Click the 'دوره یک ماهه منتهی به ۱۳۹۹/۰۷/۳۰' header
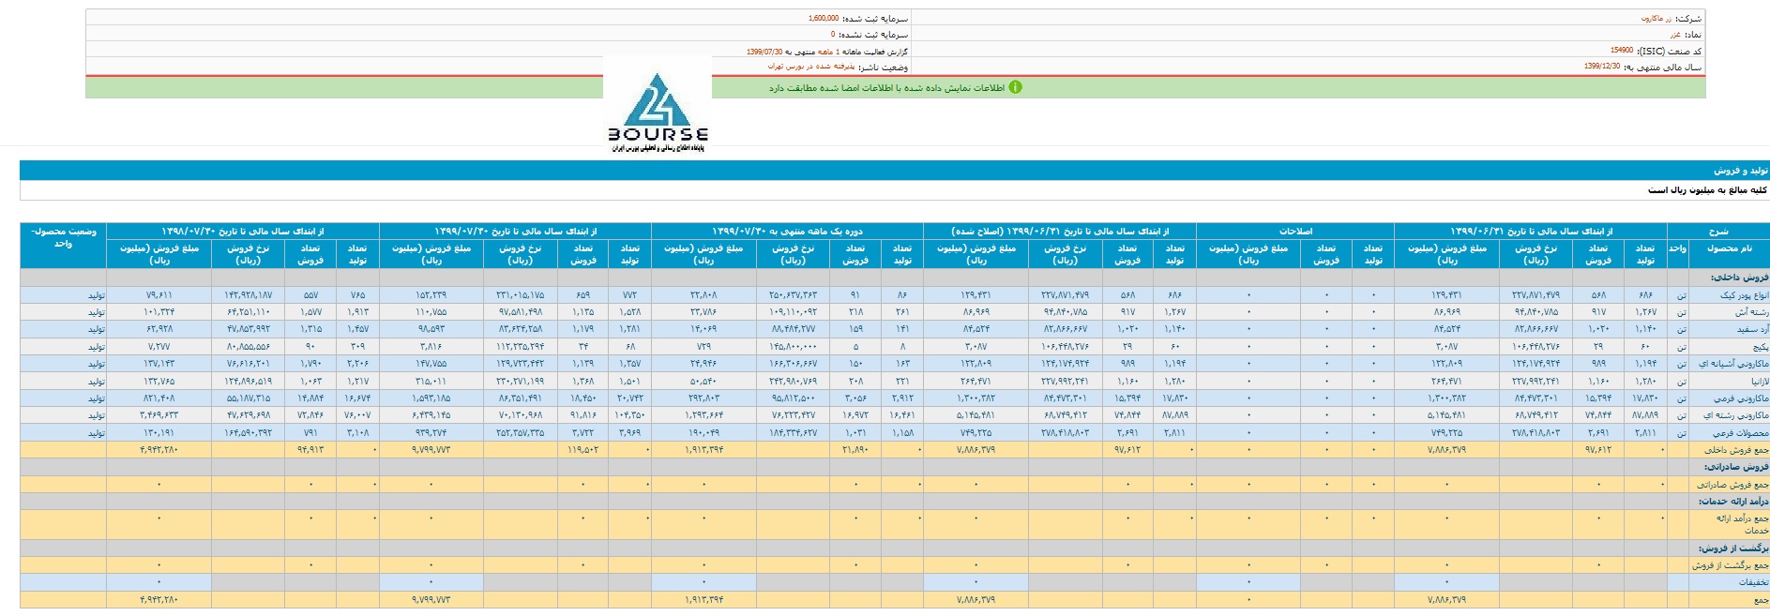Viewport: 1770px width, 616px height. (787, 231)
